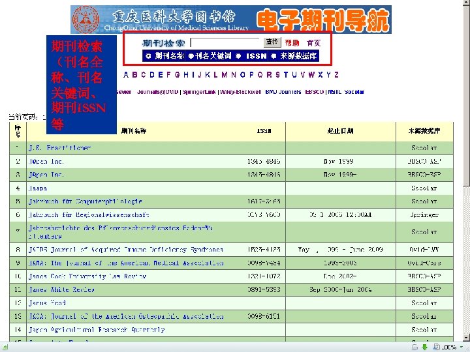Viewport: 470px width, 352px height.
Task: Click the zoom level magnifier in status bar
Action: click(437, 347)
